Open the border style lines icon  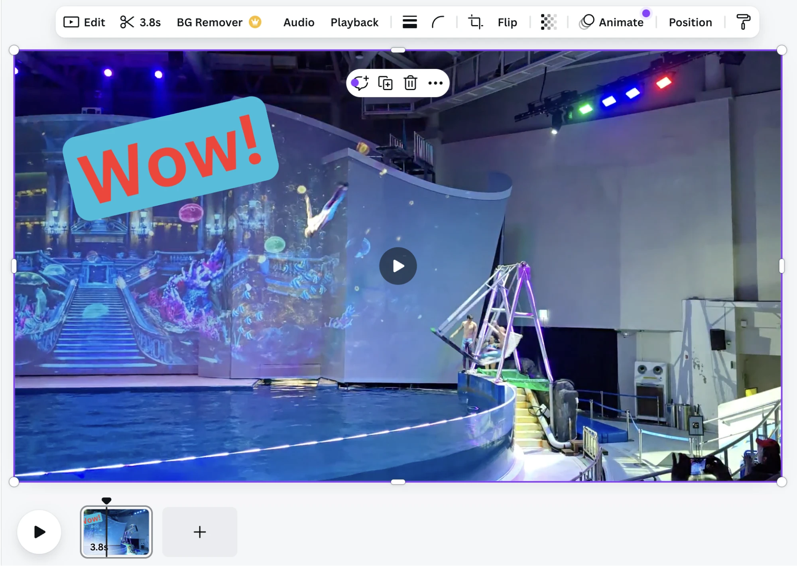tap(409, 22)
